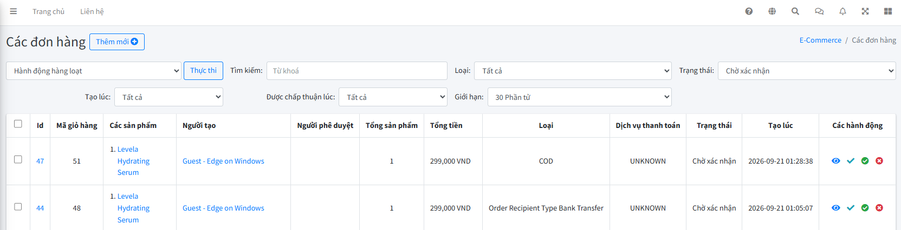Open order id 47 link
The image size is (901, 230).
point(40,161)
